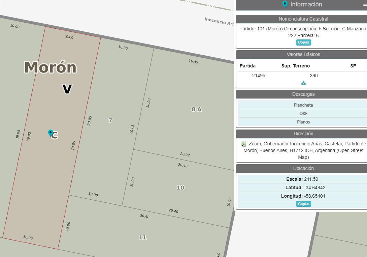Select parcel 10 on the map
This screenshot has height=257, width=367.
click(x=180, y=188)
